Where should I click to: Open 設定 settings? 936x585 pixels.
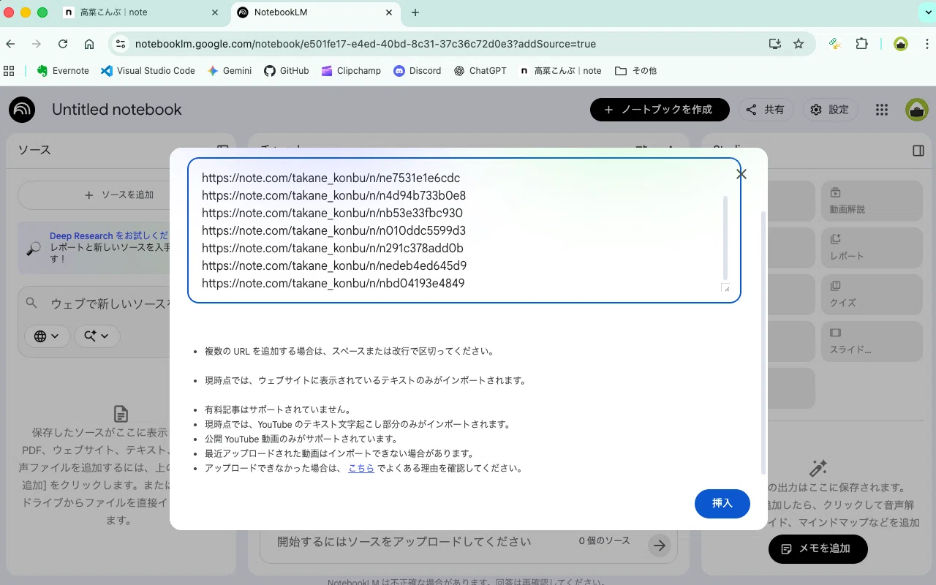(830, 110)
